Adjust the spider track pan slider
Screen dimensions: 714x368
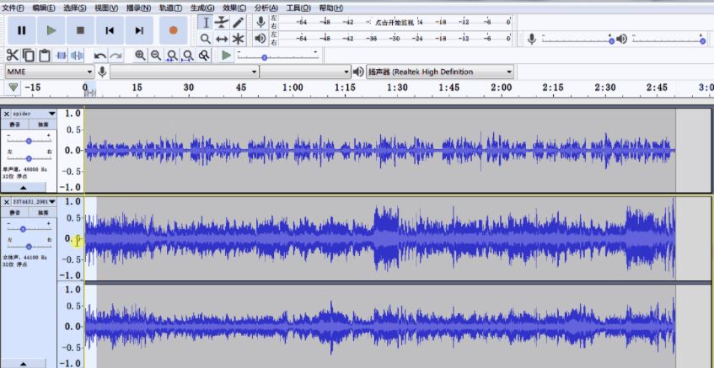(x=29, y=158)
